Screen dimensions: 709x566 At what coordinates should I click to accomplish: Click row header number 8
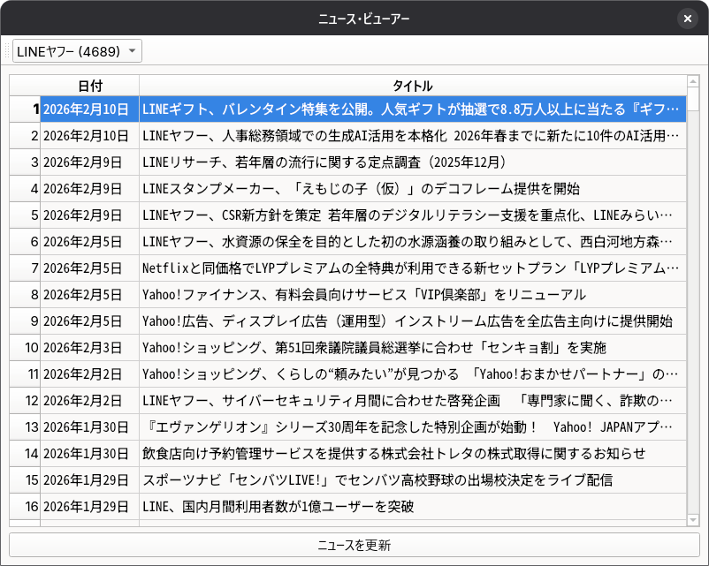pyautogui.click(x=25, y=295)
